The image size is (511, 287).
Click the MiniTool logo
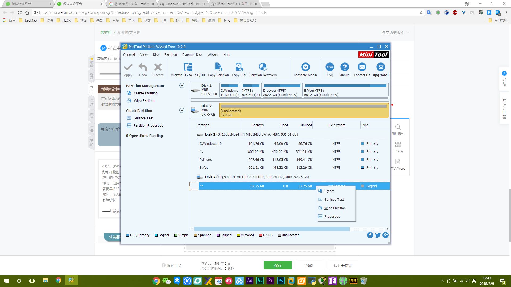click(373, 54)
